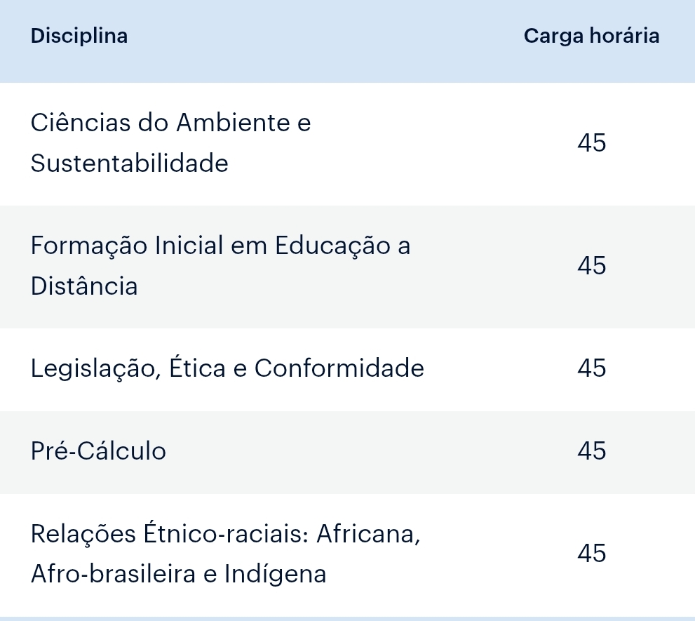The height and width of the screenshot is (621, 695).
Task: Click the Afro-brasileira e Indígena text line
Action: click(x=178, y=574)
